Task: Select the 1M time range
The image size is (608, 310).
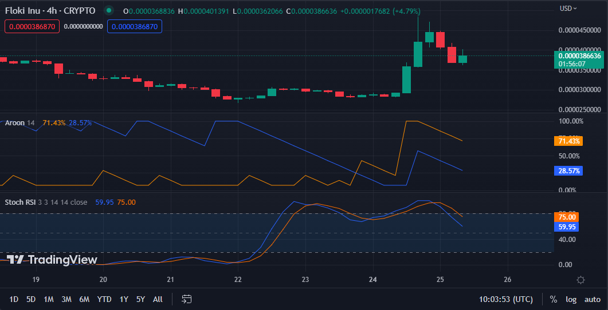Action: coord(49,299)
